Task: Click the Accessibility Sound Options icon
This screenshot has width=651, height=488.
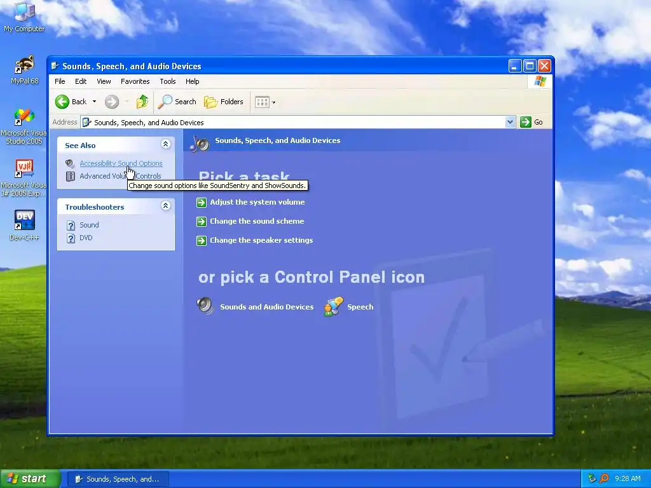Action: (70, 163)
